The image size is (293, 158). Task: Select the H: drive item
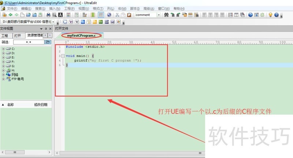pyautogui.click(x=13, y=70)
